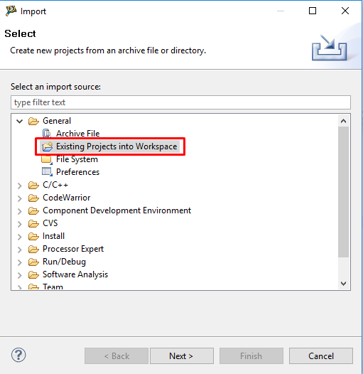Click the Next button

point(182,356)
